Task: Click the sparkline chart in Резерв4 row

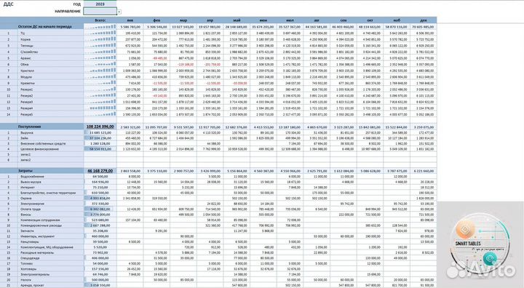Action: pyautogui.click(x=100, y=108)
